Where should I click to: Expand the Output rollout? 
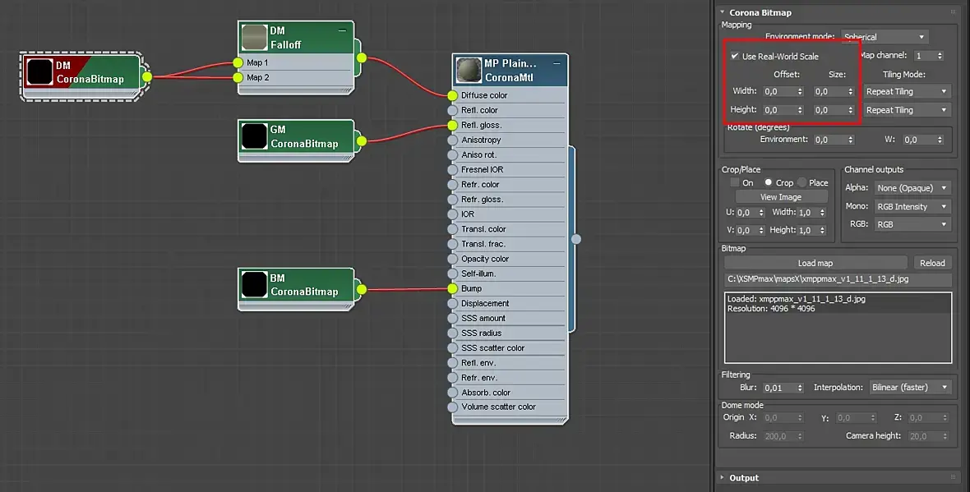(x=722, y=478)
